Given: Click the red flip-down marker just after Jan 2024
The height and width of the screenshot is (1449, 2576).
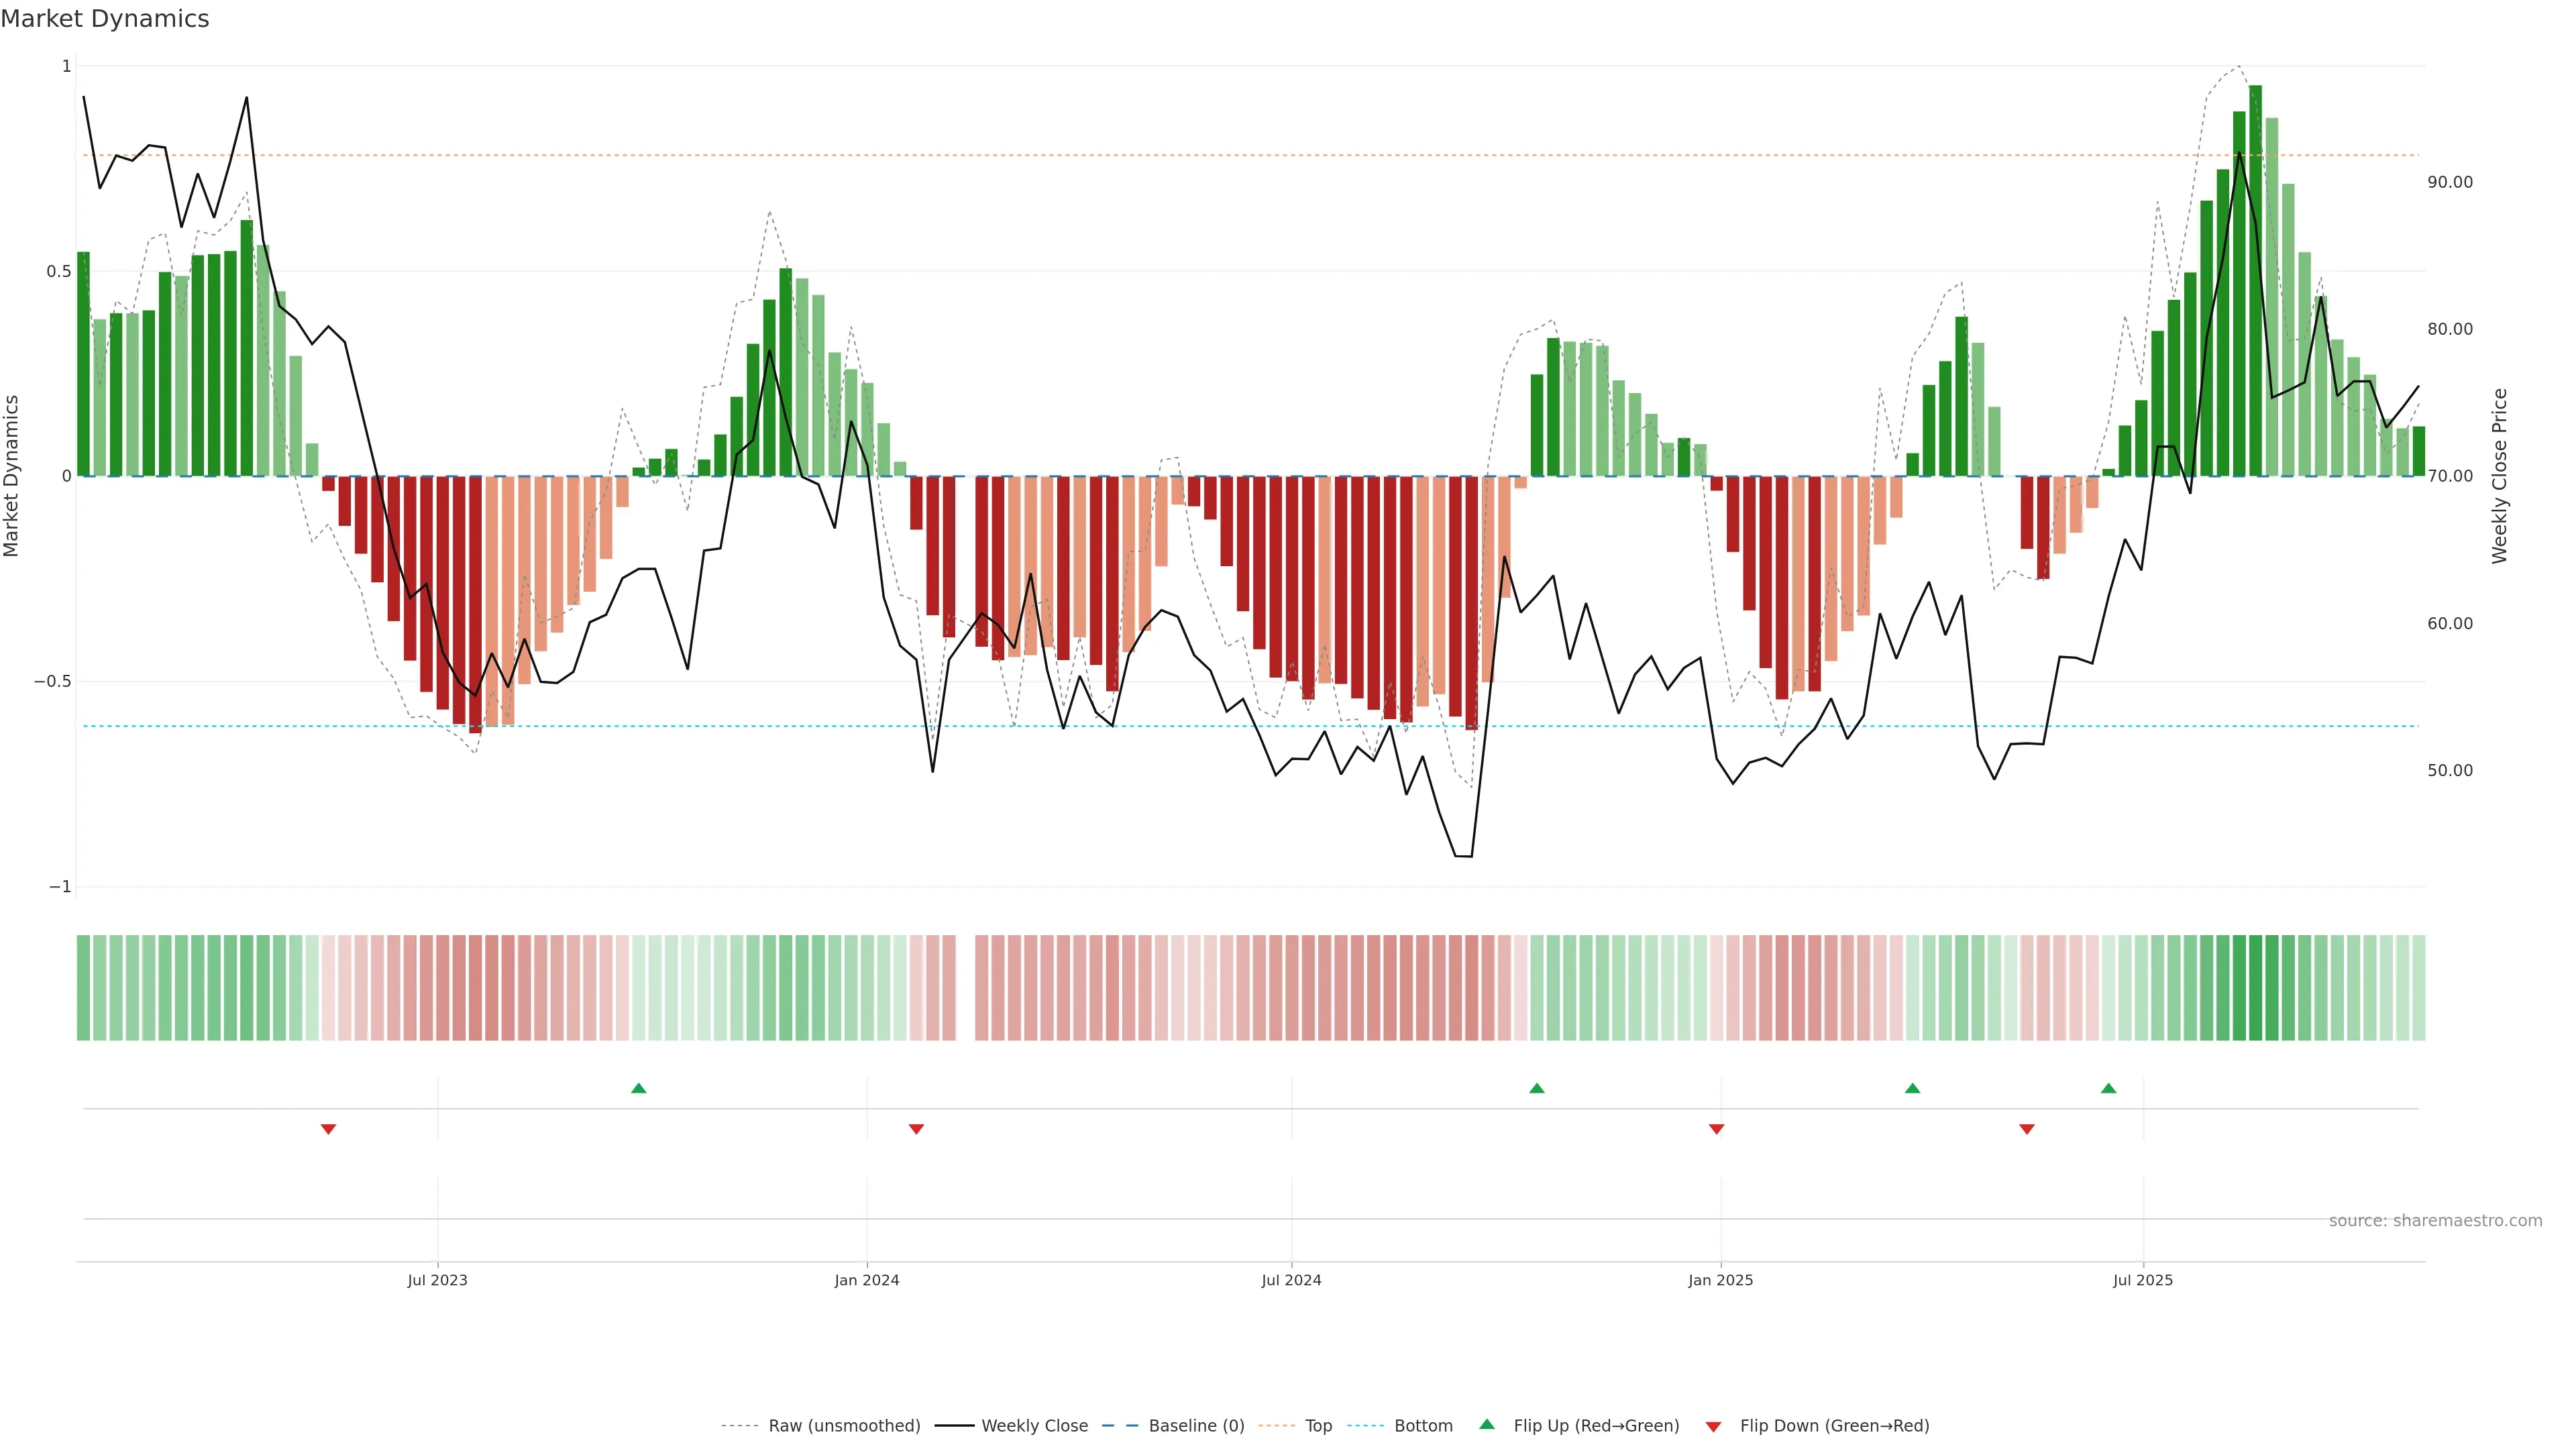Looking at the screenshot, I should [x=916, y=1129].
